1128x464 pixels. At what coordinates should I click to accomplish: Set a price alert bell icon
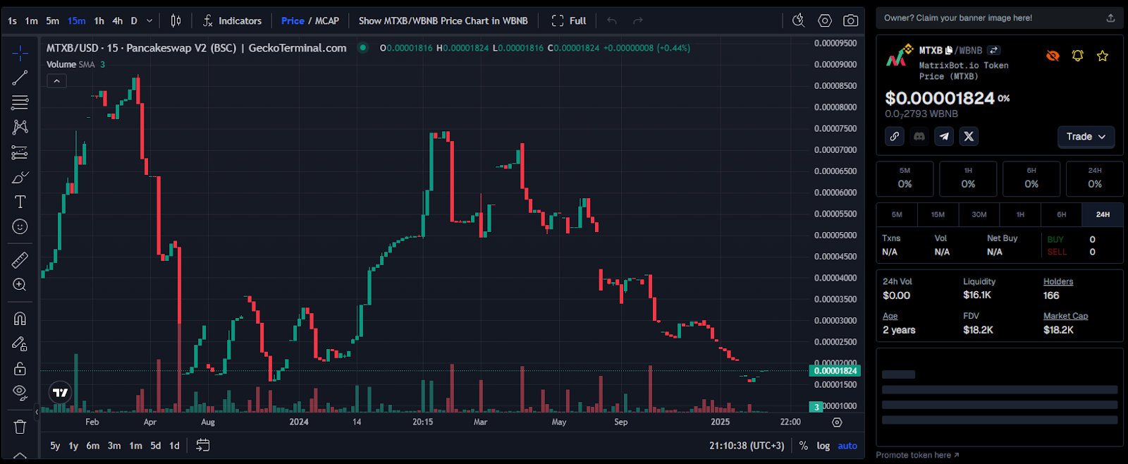click(x=1077, y=56)
